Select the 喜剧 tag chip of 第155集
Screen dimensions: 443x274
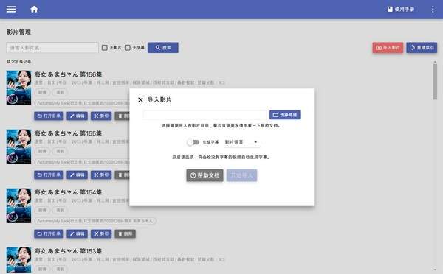pyautogui.click(x=61, y=152)
